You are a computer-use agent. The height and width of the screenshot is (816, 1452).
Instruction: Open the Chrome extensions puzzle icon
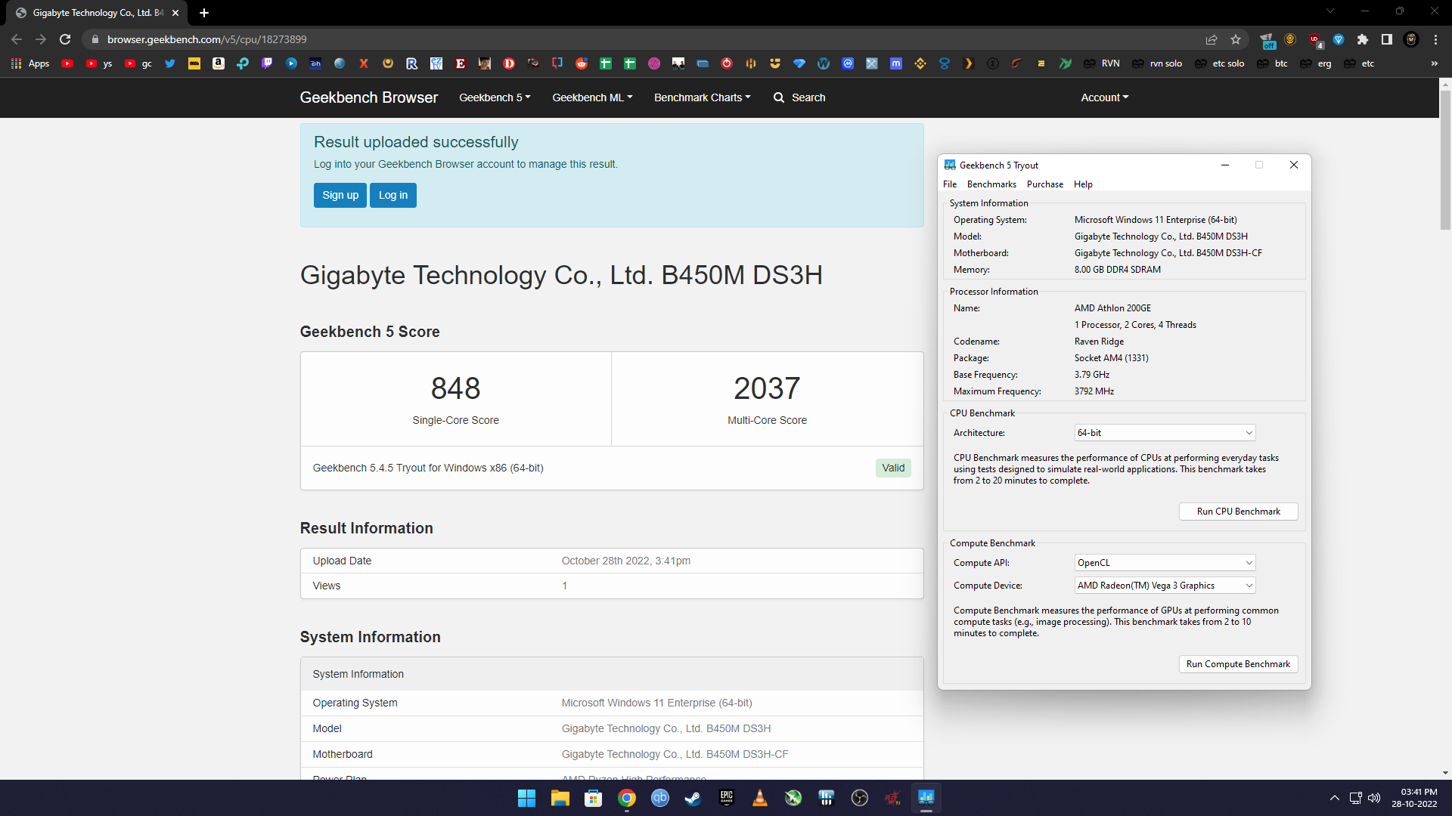pos(1363,39)
